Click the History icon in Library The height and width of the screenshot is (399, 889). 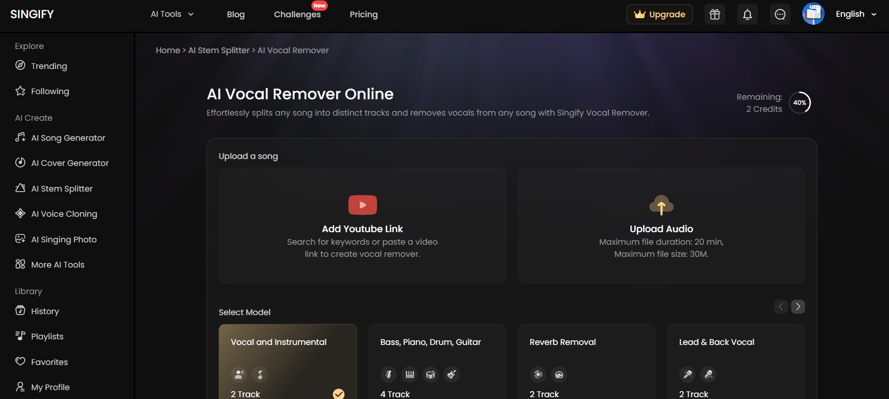20,310
